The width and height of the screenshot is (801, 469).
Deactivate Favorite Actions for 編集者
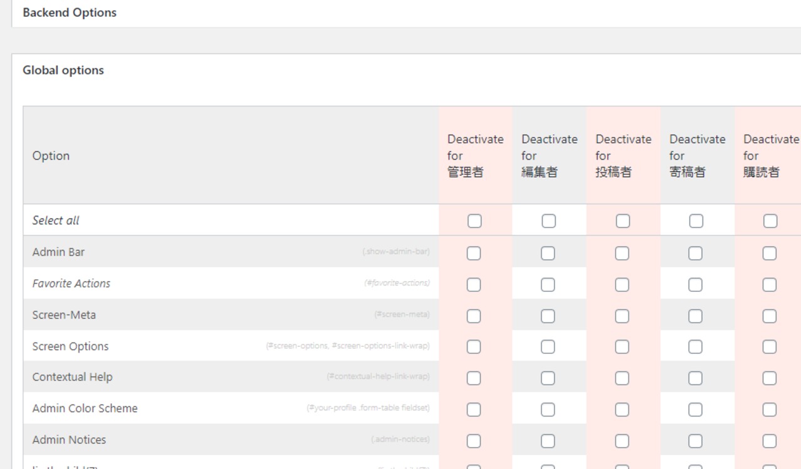(x=548, y=285)
